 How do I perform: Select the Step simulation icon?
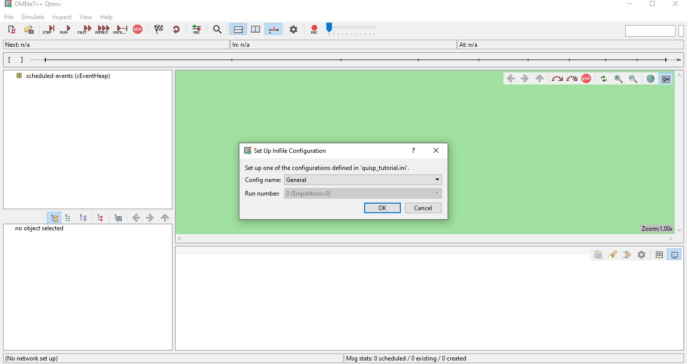[48, 29]
